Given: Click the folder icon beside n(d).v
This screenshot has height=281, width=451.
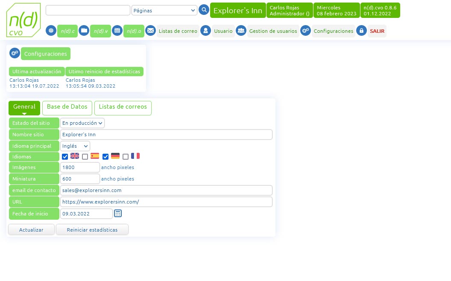Looking at the screenshot, I should pos(84,30).
